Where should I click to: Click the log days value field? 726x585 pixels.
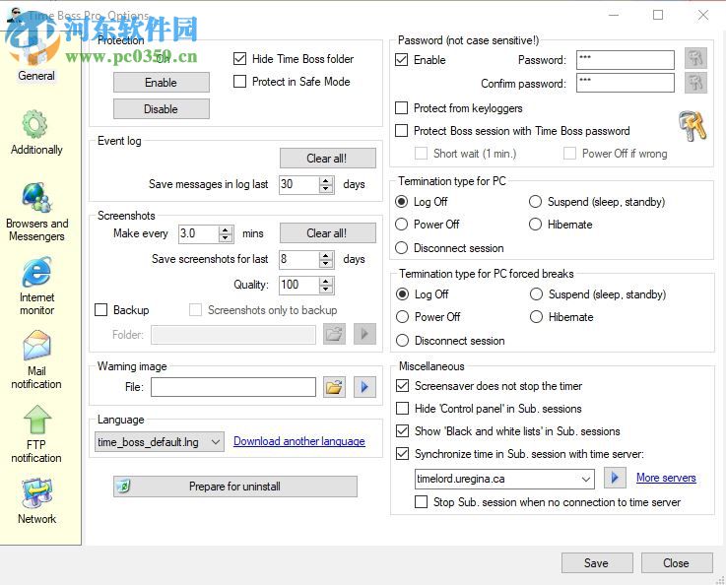coord(299,184)
